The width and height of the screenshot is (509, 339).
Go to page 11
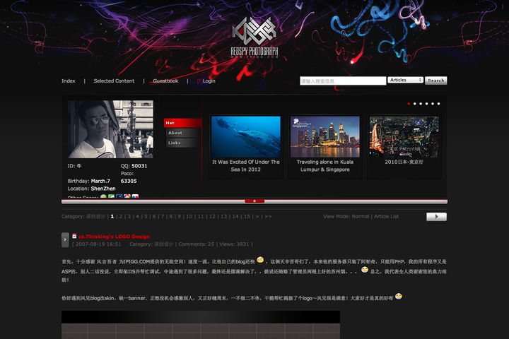tap(201, 216)
